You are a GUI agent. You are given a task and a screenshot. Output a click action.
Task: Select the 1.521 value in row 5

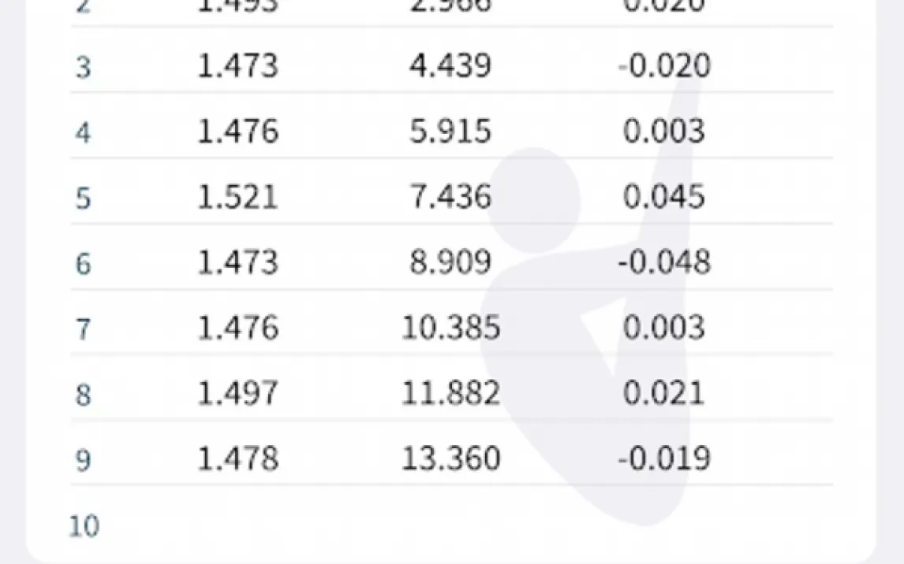tap(237, 197)
